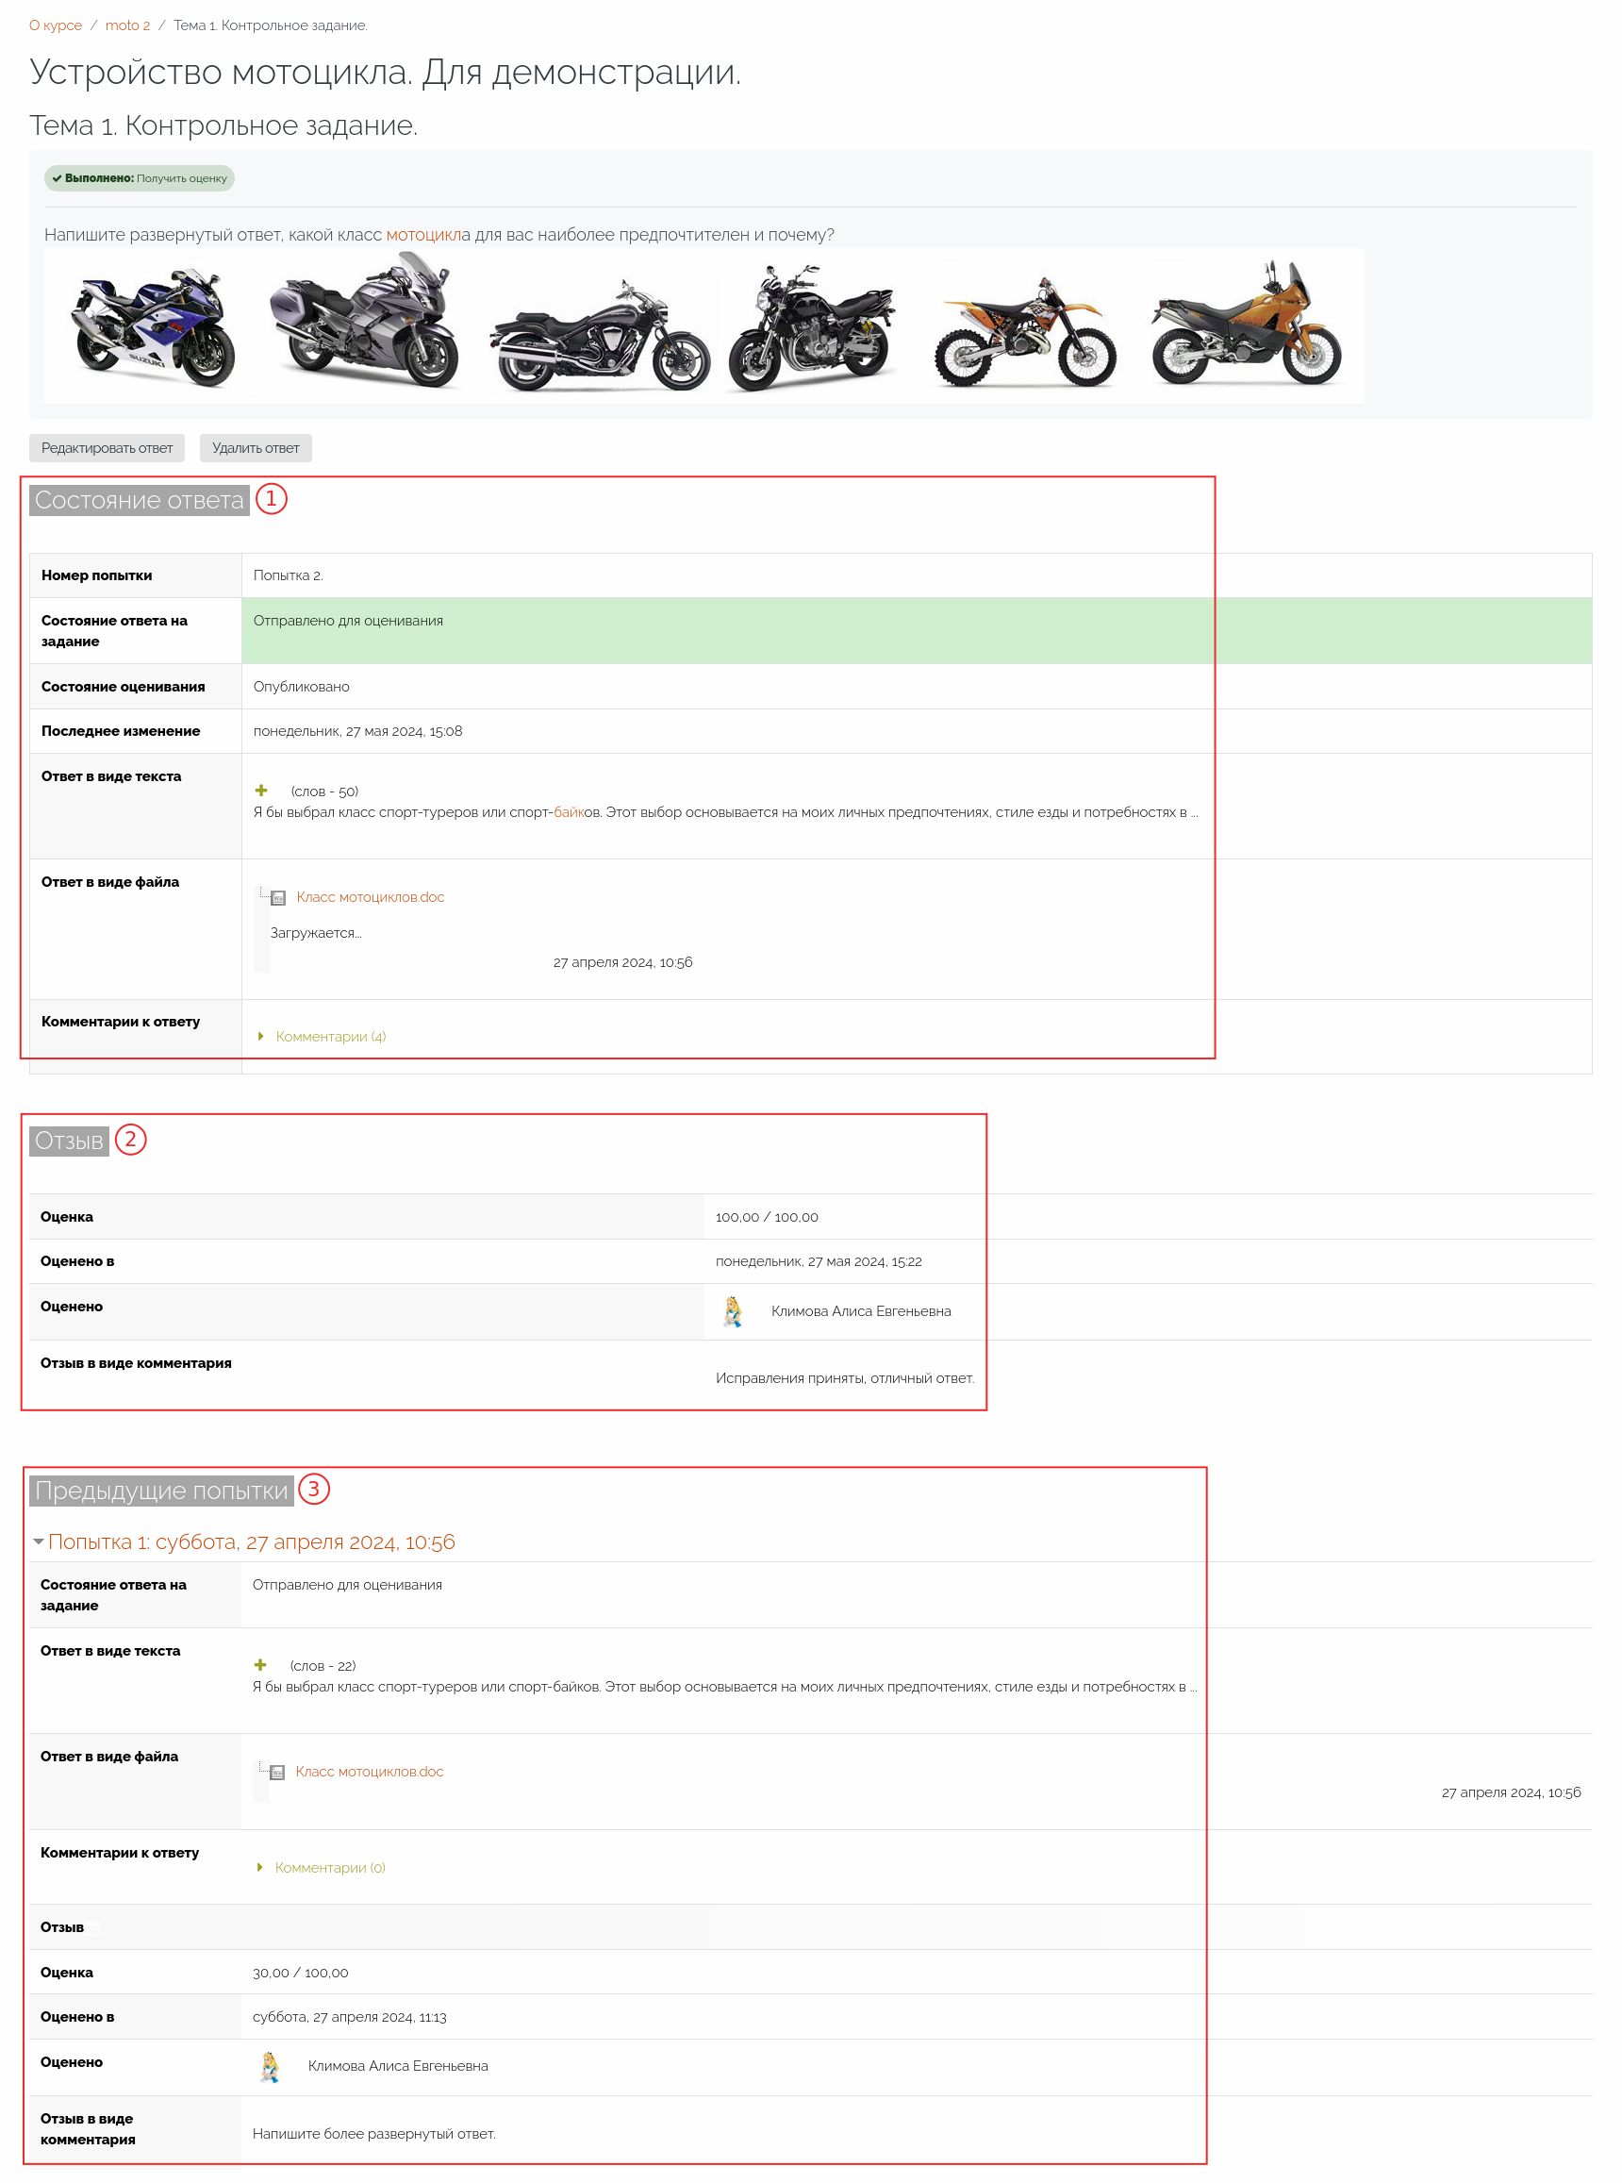Click the checkmark in Выполнено badge

click(x=57, y=178)
